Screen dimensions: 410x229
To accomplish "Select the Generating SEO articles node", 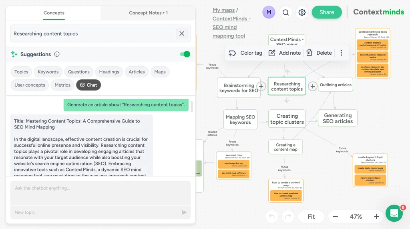I will click(338, 118).
